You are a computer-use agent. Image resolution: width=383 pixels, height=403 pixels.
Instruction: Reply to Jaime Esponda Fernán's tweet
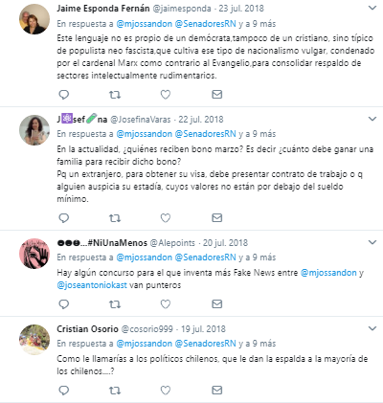[x=64, y=95]
